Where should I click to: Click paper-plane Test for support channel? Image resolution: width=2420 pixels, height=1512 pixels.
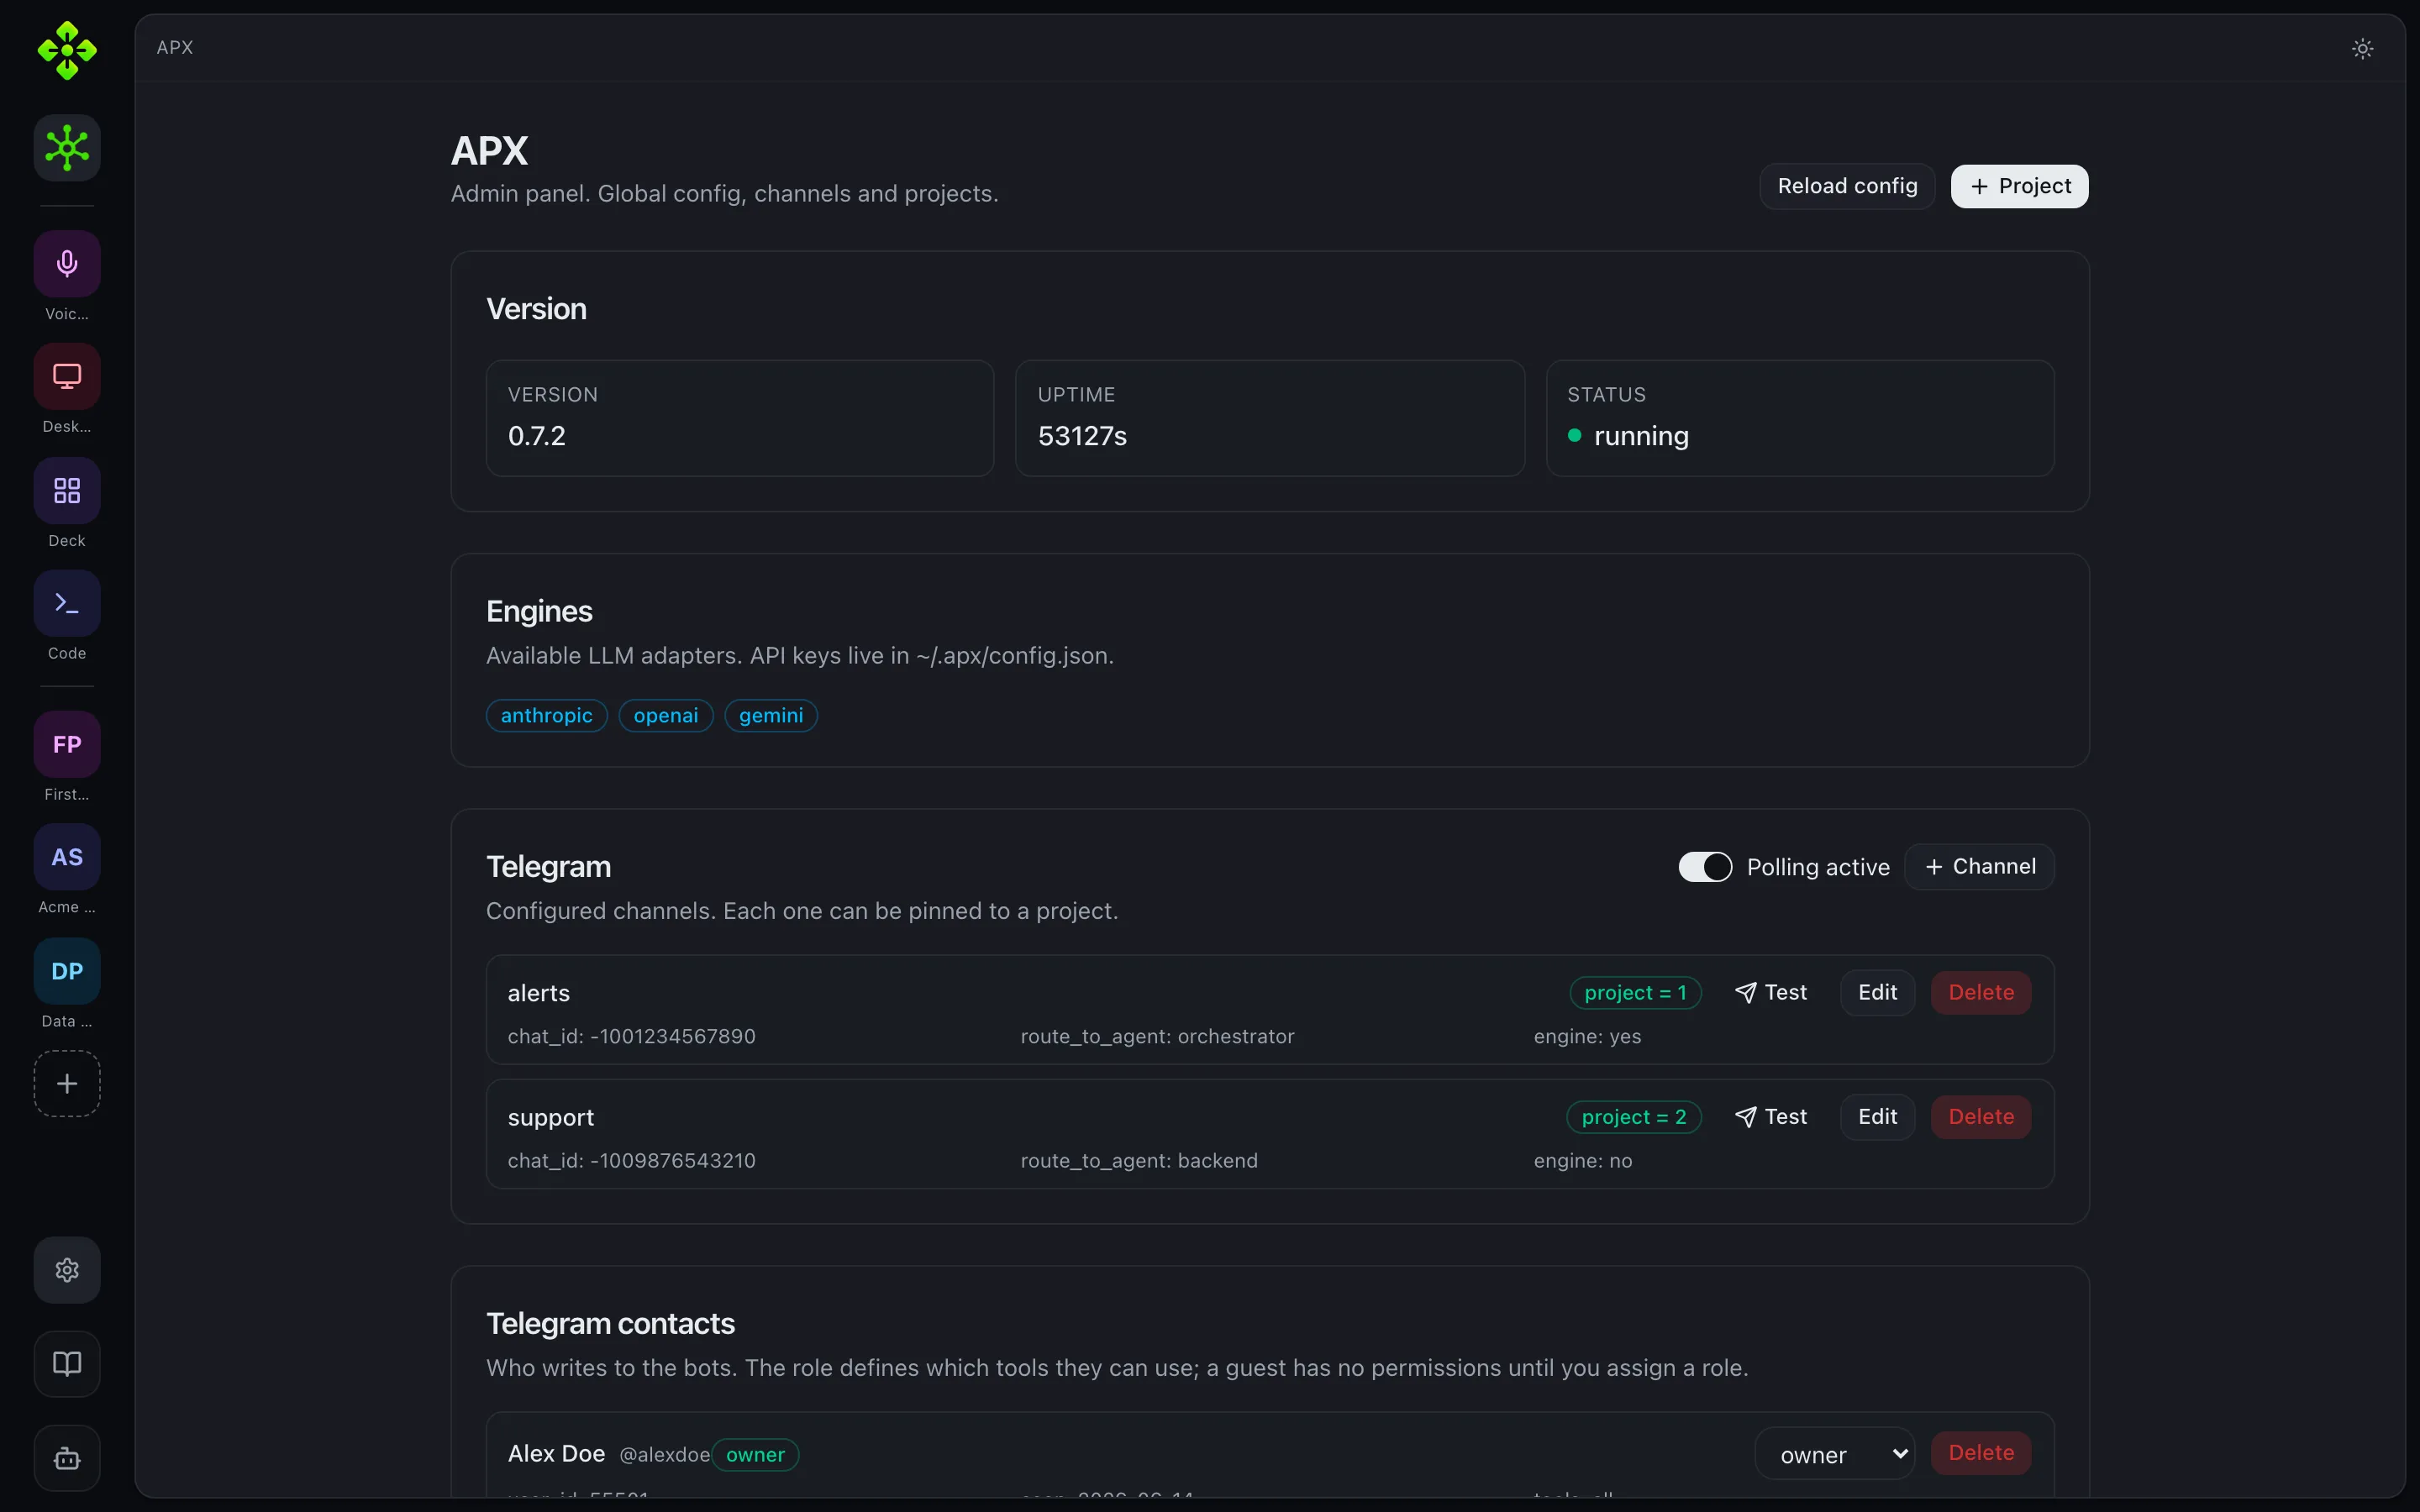(1771, 1116)
